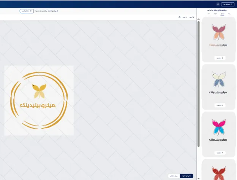Image resolution: width=237 pixels, height=180 pixels.
Task: Click the پیشنهادهای بیشتر بر اساس heading
Action: click(x=217, y=10)
